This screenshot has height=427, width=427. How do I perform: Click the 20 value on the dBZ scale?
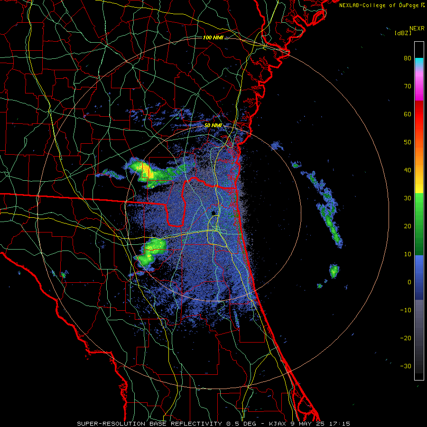(x=408, y=226)
